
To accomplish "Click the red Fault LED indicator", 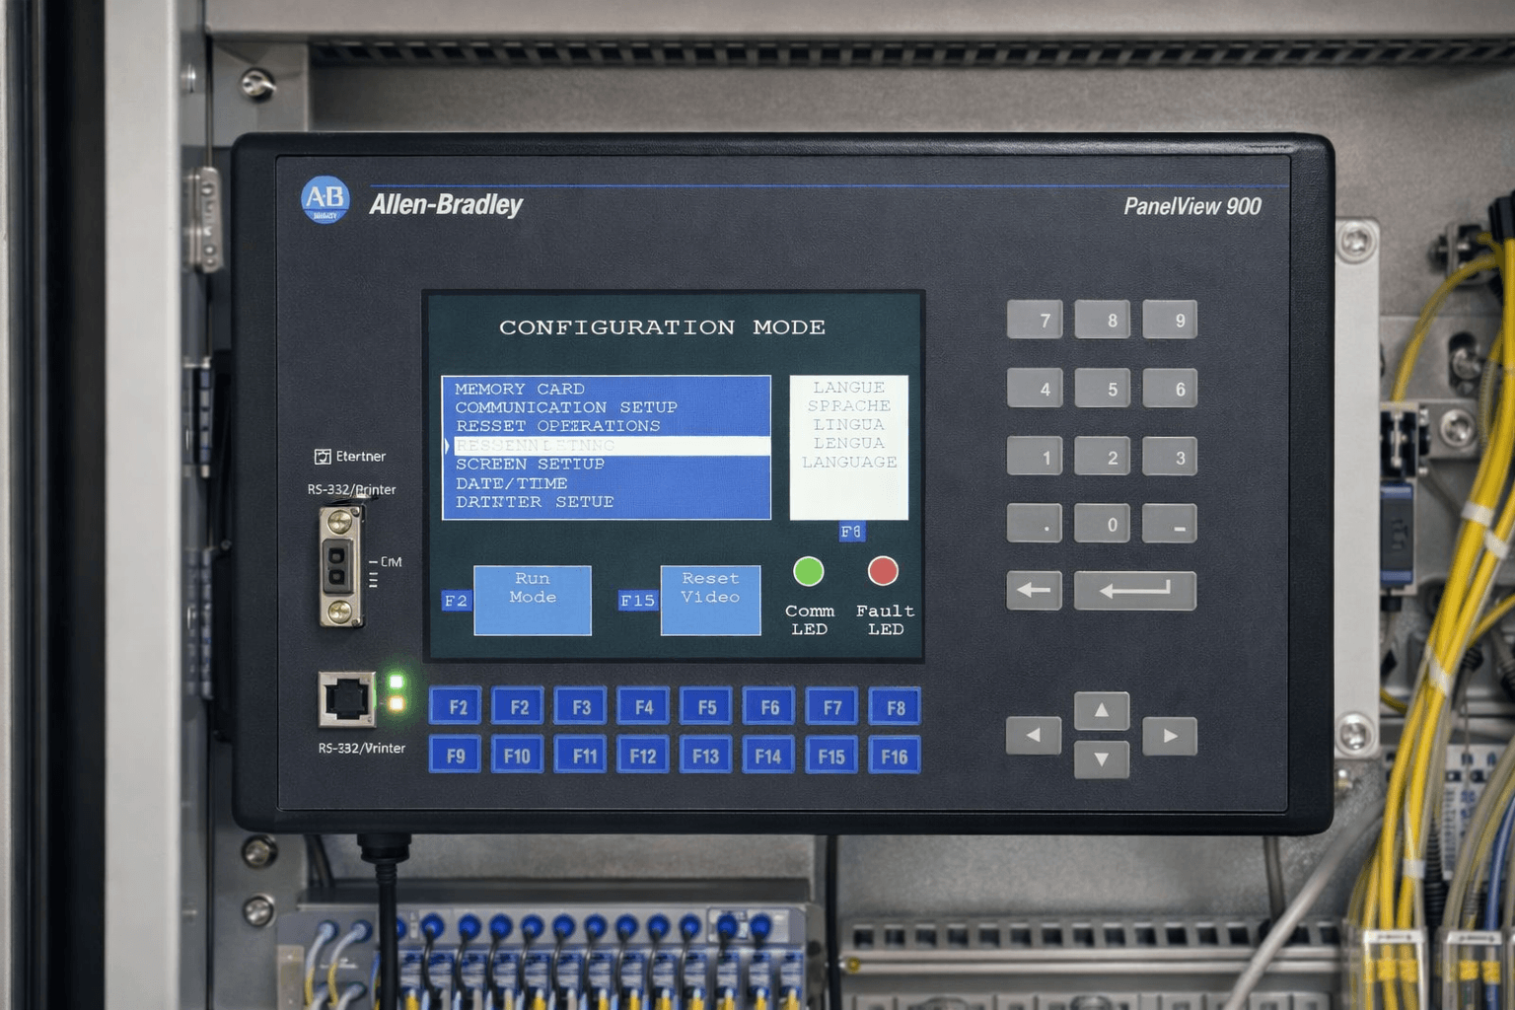I will [883, 571].
